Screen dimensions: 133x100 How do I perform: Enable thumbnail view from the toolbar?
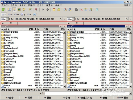pos(19,10)
